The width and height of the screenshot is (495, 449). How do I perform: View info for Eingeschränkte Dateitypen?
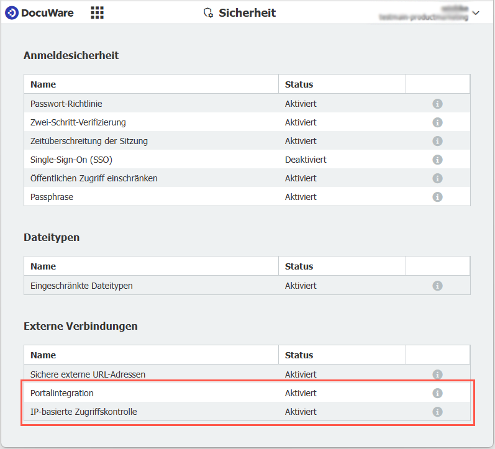click(437, 286)
